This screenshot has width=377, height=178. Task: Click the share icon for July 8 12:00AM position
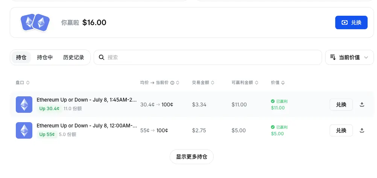[362, 130]
